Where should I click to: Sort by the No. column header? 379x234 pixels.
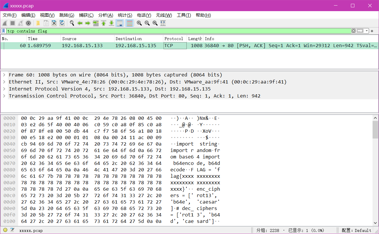[x=13, y=39]
